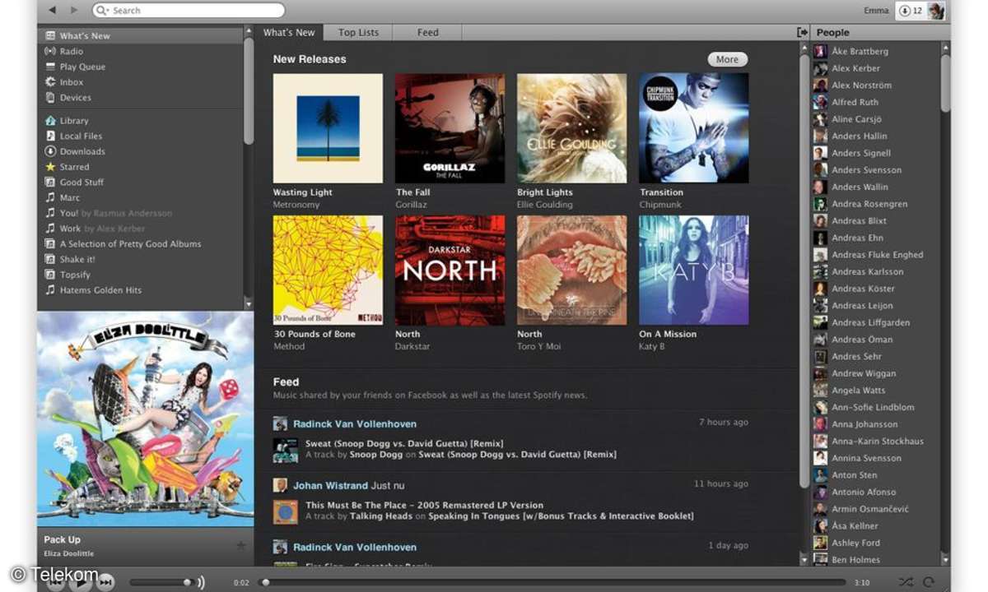Open the Play Queue
Screen dimensions: 988x592
(140, 67)
